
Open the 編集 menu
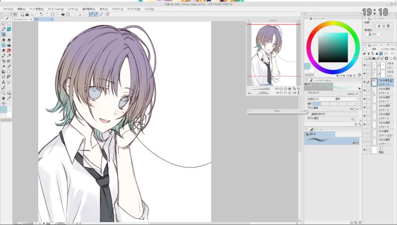[x=21, y=9]
